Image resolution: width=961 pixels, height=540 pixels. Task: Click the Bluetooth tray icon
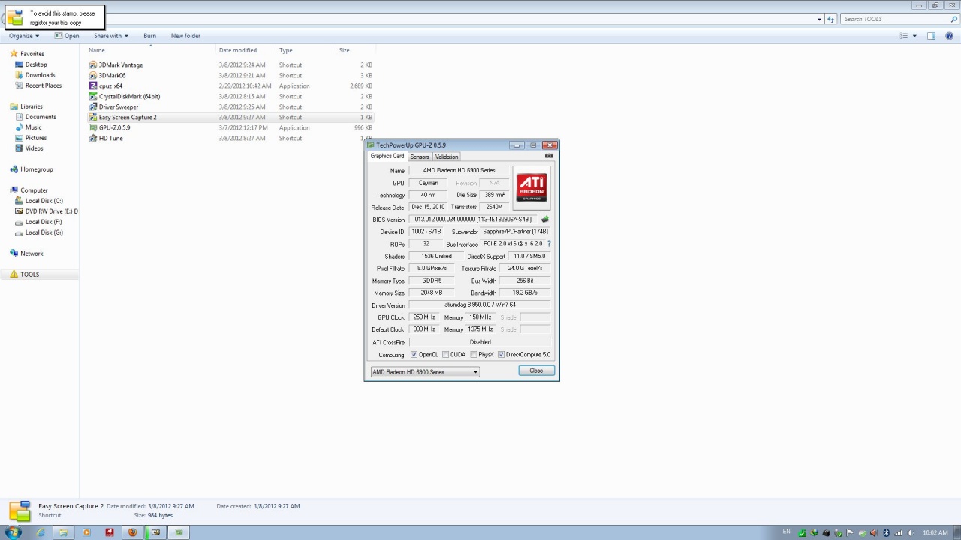point(886,532)
